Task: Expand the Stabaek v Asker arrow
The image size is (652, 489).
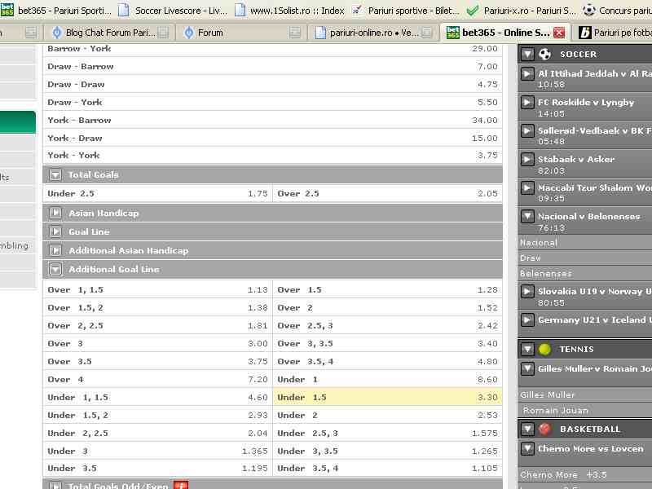Action: click(x=527, y=159)
